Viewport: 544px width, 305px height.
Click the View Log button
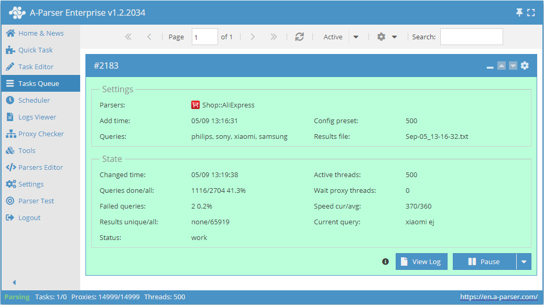click(x=421, y=262)
